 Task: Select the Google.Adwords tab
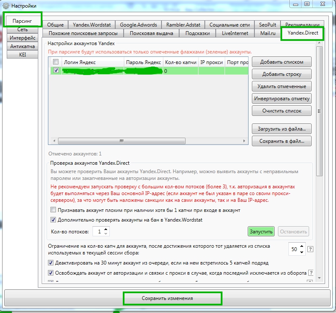tap(138, 25)
